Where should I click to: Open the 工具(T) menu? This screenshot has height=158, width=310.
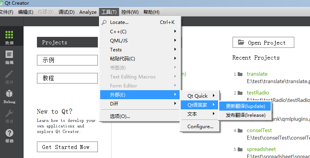[109, 12]
